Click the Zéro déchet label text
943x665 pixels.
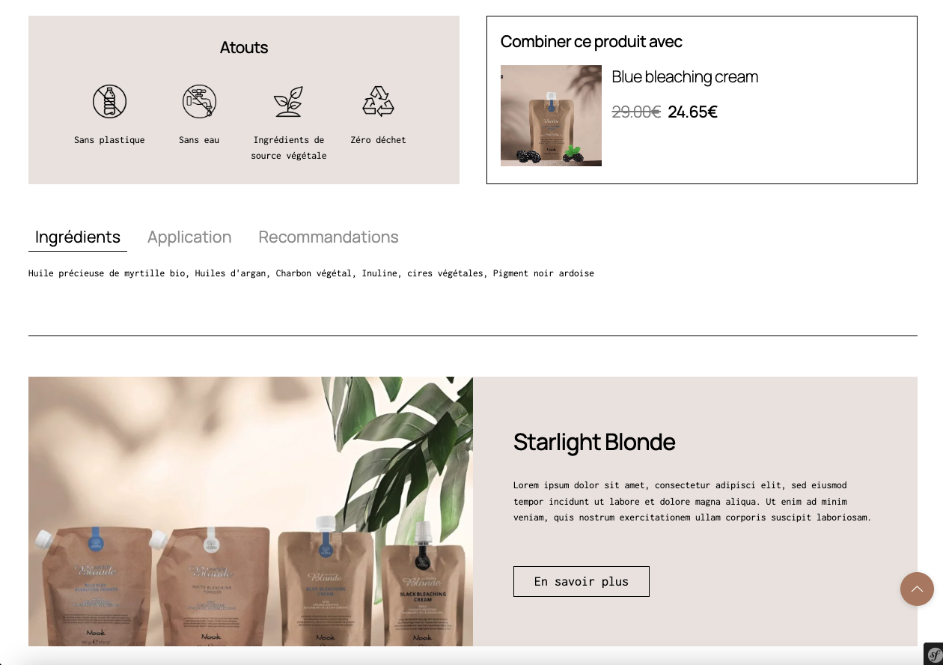(x=378, y=140)
